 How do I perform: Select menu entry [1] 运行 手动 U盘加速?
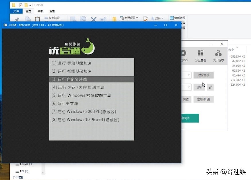tap(92, 63)
